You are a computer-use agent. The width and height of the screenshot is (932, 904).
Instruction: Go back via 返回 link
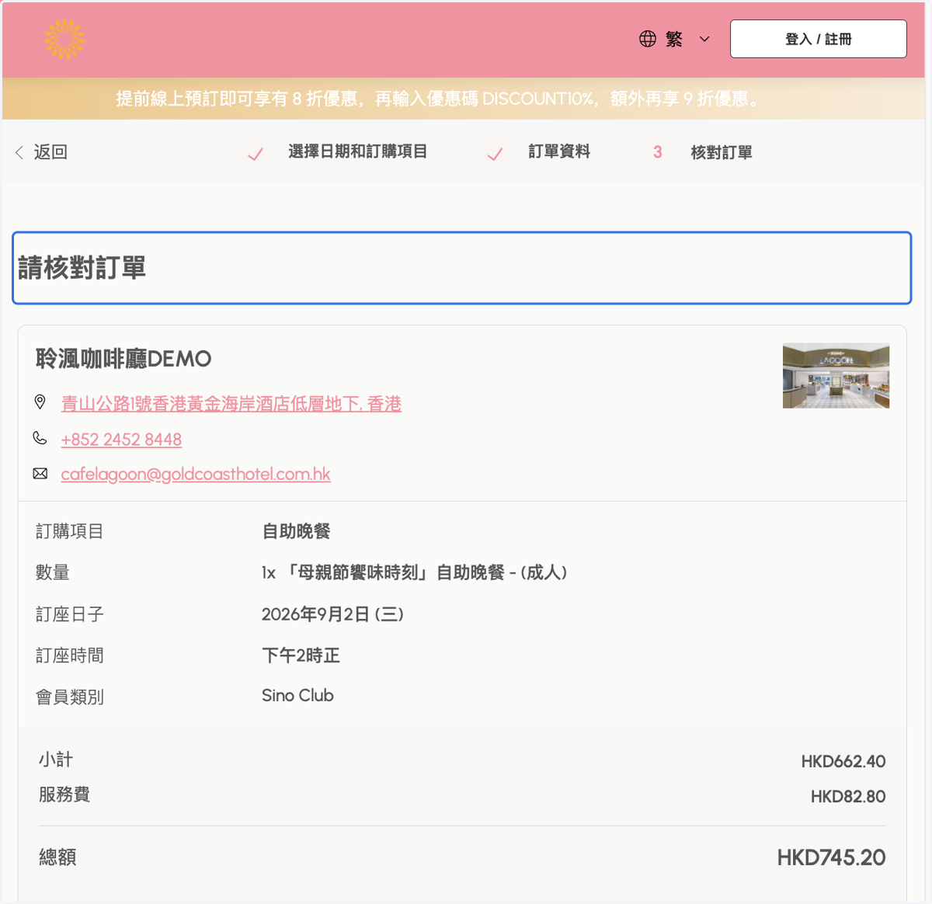click(x=50, y=152)
